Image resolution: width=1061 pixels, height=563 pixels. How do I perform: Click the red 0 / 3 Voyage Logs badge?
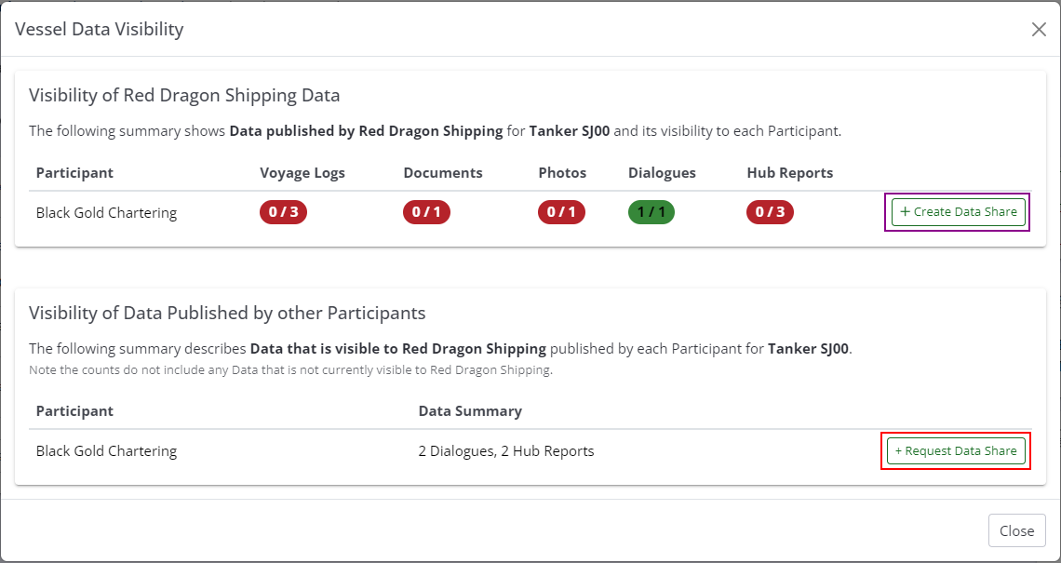pos(283,212)
